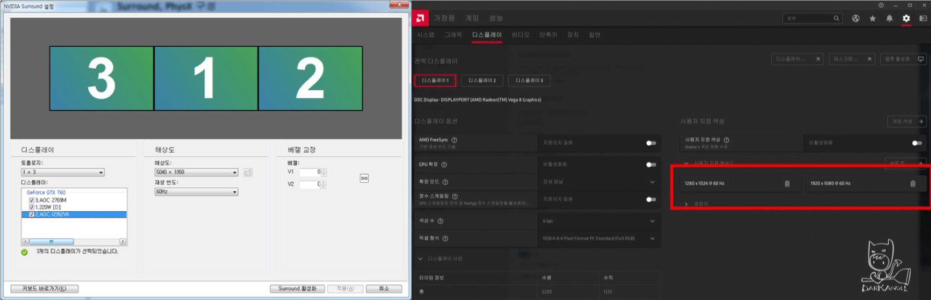Delete the 1920 x 1080 @ 60 Hz resolution
This screenshot has height=300, width=931.
(x=913, y=183)
